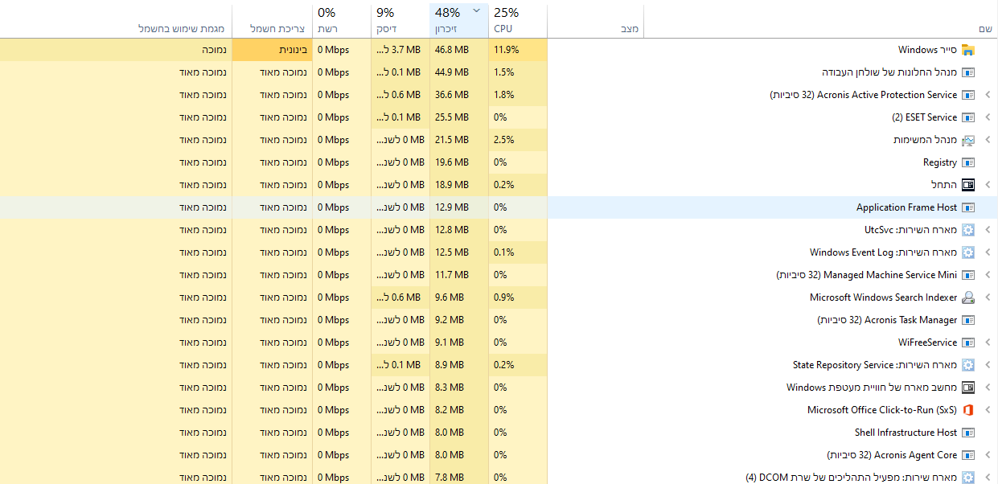
Task: Click the Acronis Task Manager process icon
Action: pyautogui.click(x=968, y=320)
